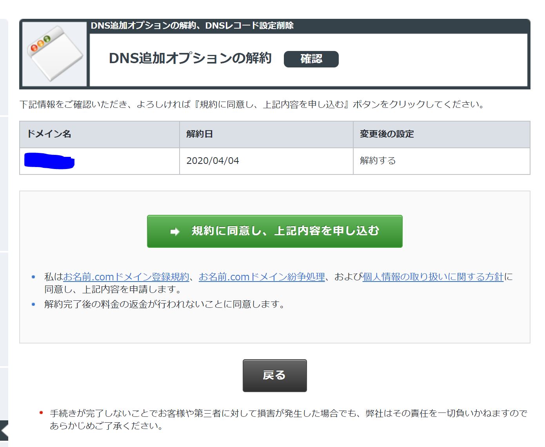Click the 変更後の設定 column header
545x447 pixels.
[387, 134]
